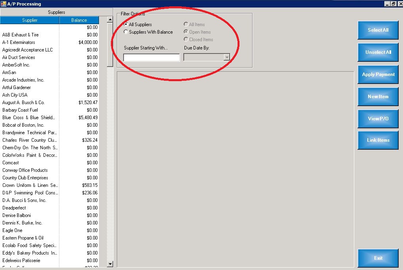
Task: Select Eagle One supplier
Action: (x=49, y=230)
